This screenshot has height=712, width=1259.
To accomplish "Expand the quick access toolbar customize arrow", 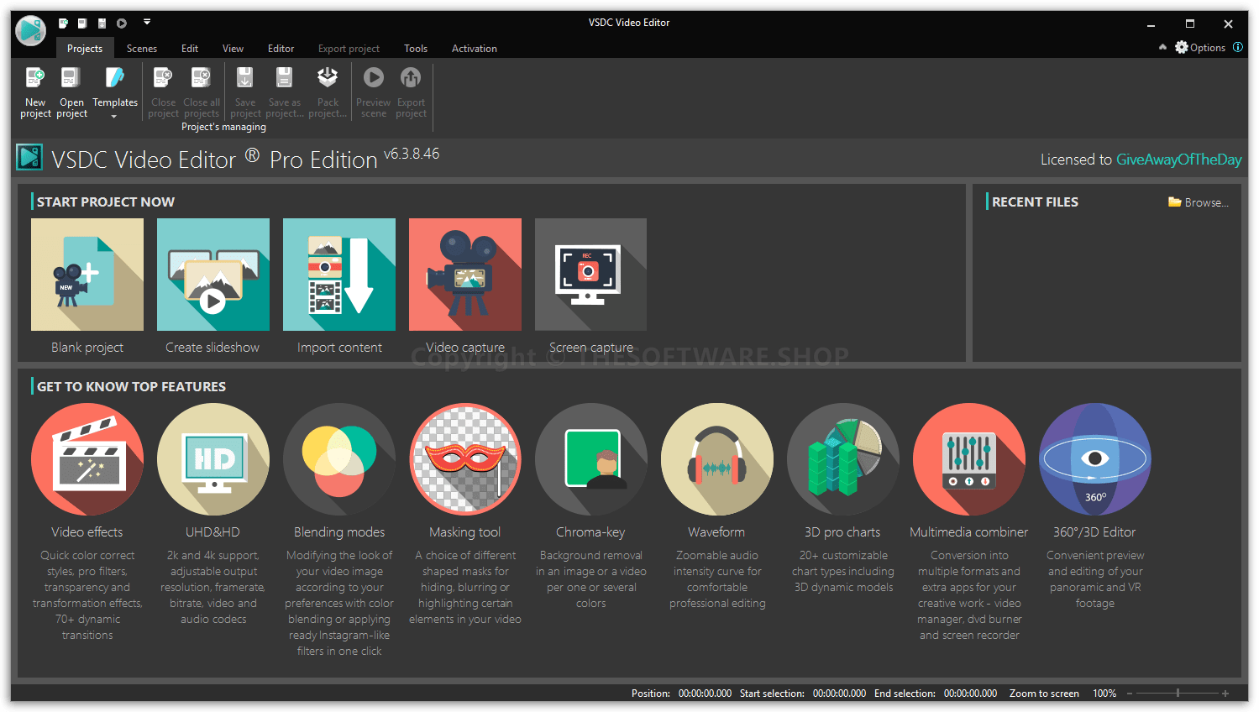I will coord(147,23).
